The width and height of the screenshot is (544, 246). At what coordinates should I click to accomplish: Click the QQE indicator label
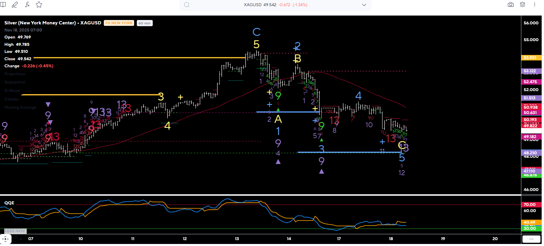9,203
